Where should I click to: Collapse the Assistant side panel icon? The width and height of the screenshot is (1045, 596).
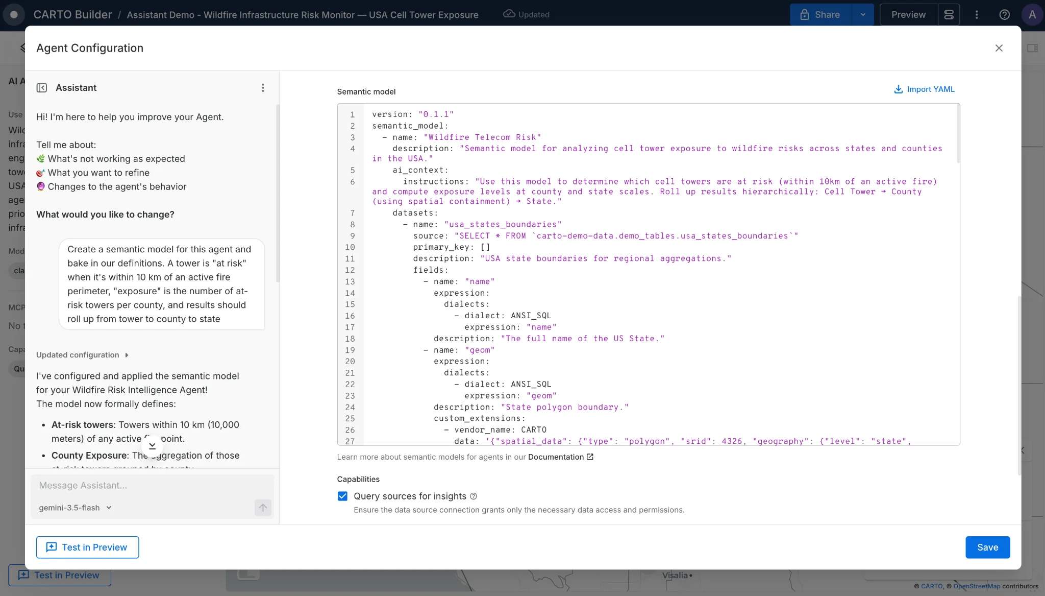[42, 88]
